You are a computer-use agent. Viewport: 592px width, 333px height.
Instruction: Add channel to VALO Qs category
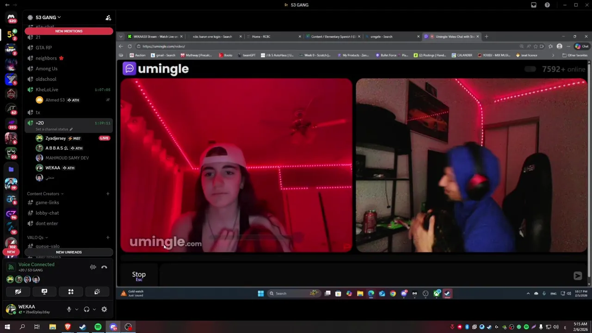click(x=108, y=238)
